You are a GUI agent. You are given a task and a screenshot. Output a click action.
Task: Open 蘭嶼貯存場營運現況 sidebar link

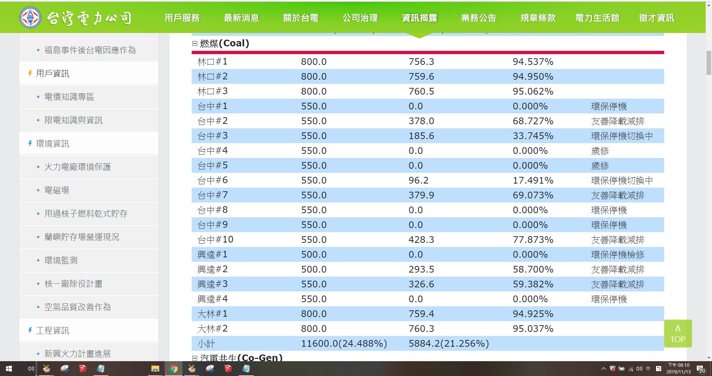coord(82,237)
